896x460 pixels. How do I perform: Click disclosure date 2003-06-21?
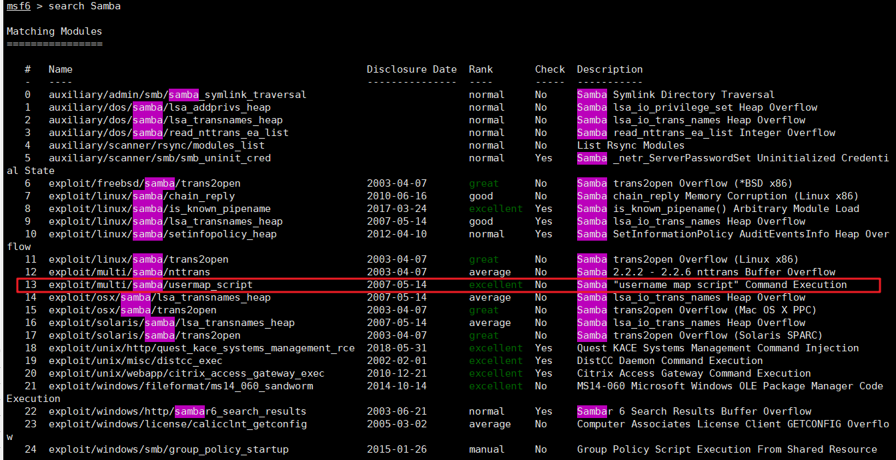397,411
